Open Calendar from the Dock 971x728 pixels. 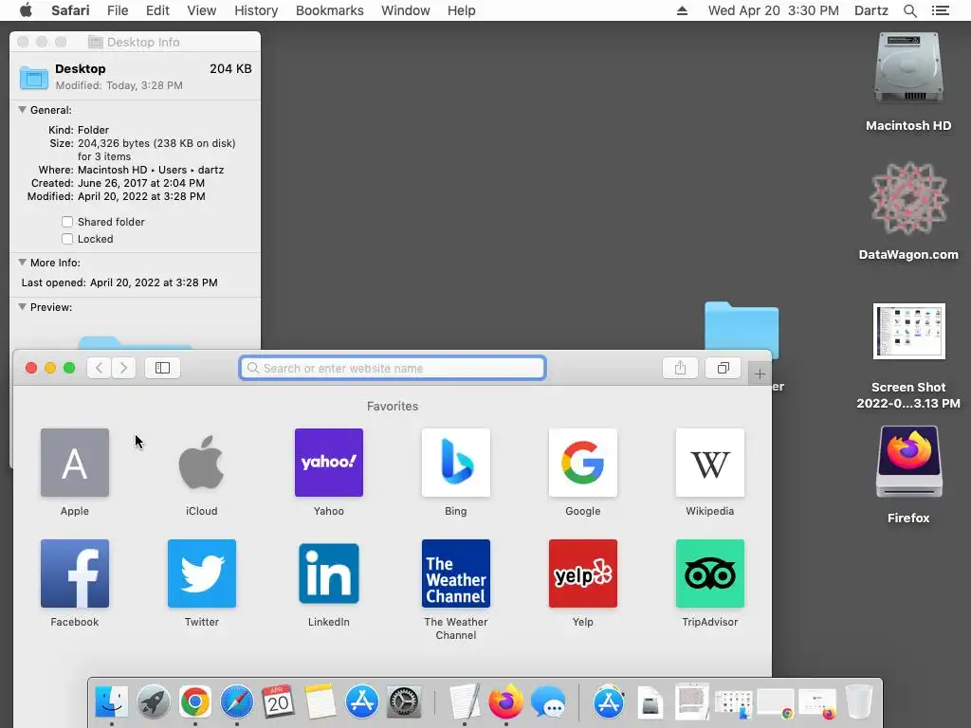(x=278, y=702)
